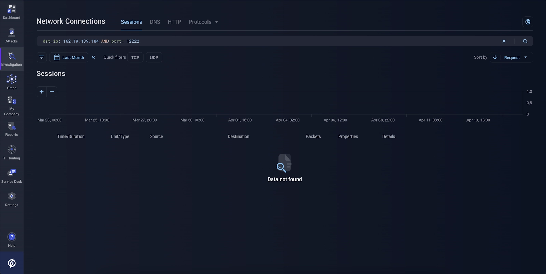Click the Help question mark icon

point(12,237)
